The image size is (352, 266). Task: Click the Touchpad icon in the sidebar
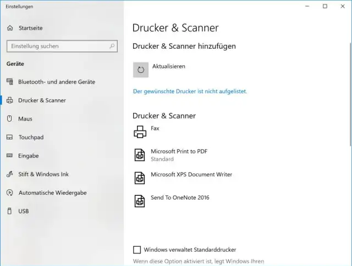click(x=9, y=137)
